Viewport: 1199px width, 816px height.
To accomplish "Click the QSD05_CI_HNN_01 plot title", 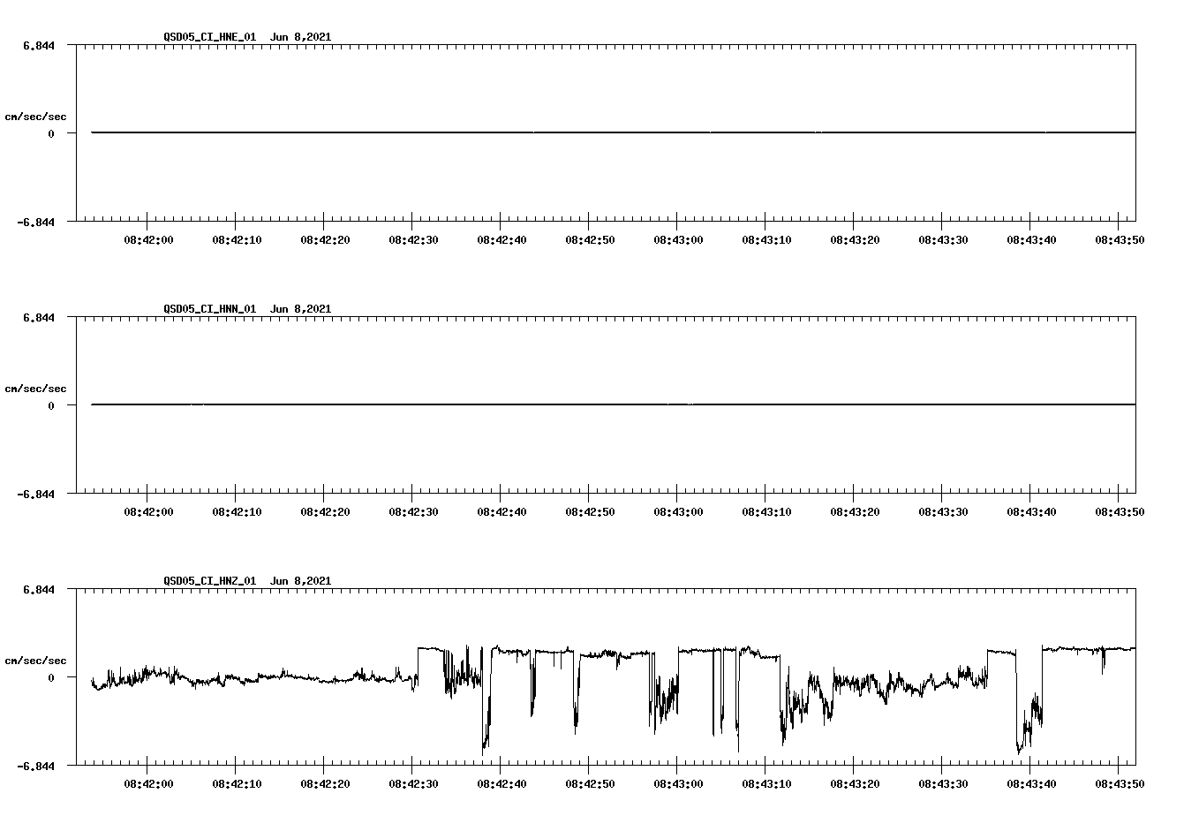I will pos(247,309).
